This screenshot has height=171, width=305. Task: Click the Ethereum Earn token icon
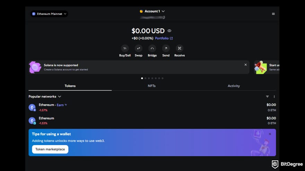(x=32, y=107)
